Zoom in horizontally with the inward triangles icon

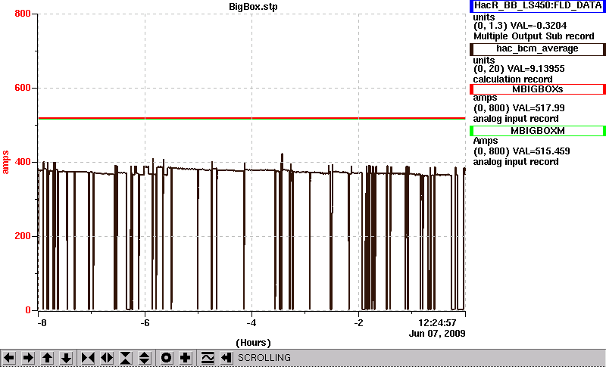[x=88, y=358]
